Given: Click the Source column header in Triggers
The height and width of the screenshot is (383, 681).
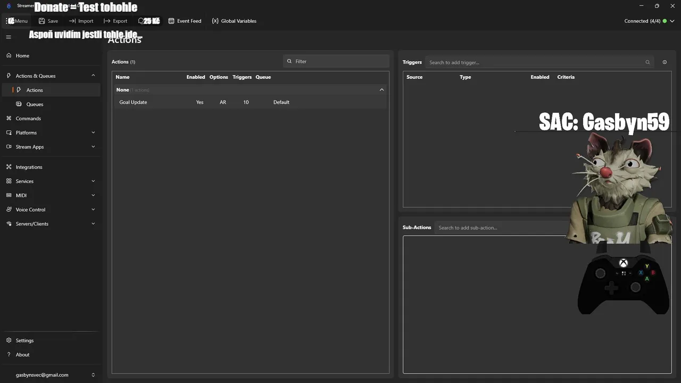Looking at the screenshot, I should pyautogui.click(x=414, y=77).
